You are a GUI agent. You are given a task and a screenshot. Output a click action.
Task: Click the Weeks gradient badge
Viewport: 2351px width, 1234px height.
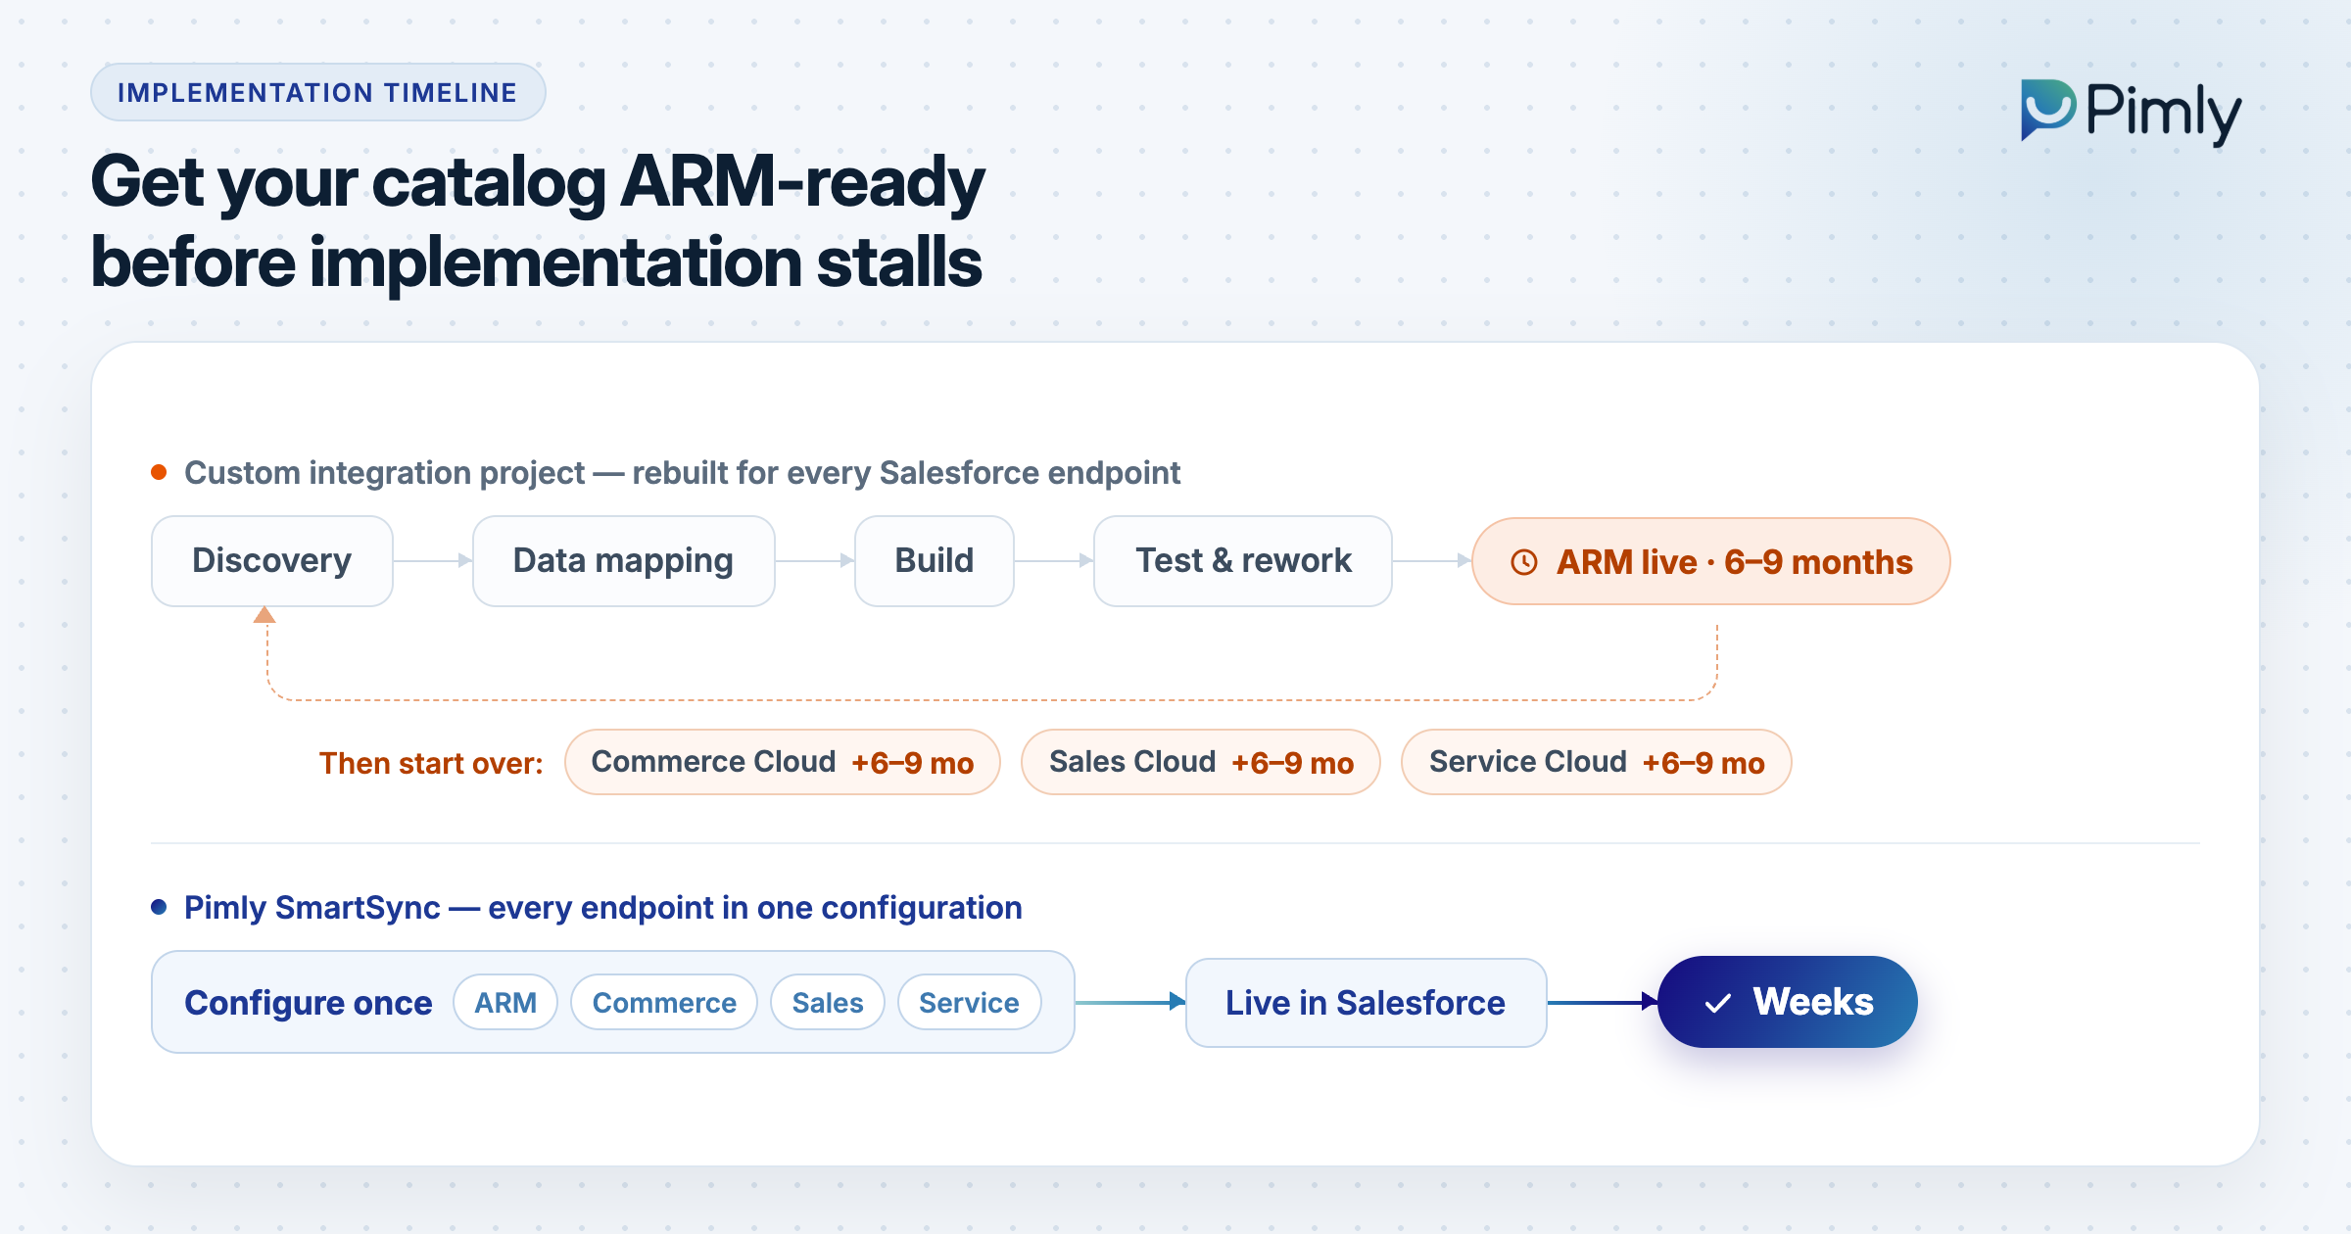(x=1788, y=1002)
